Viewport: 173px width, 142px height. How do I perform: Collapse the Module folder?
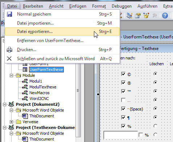11,76
